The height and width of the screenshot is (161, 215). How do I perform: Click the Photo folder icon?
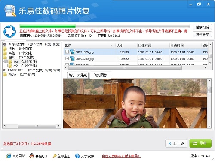tap(5, 74)
